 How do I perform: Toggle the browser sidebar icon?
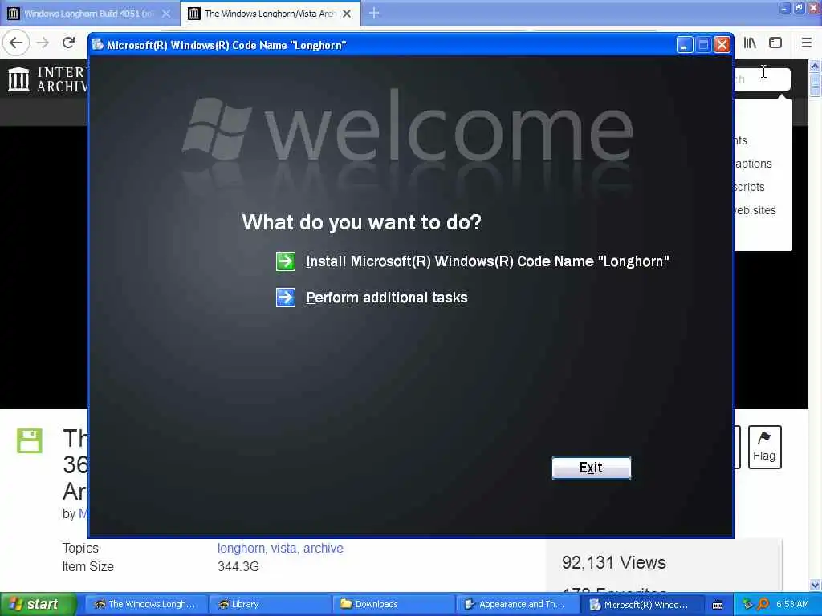(x=775, y=43)
